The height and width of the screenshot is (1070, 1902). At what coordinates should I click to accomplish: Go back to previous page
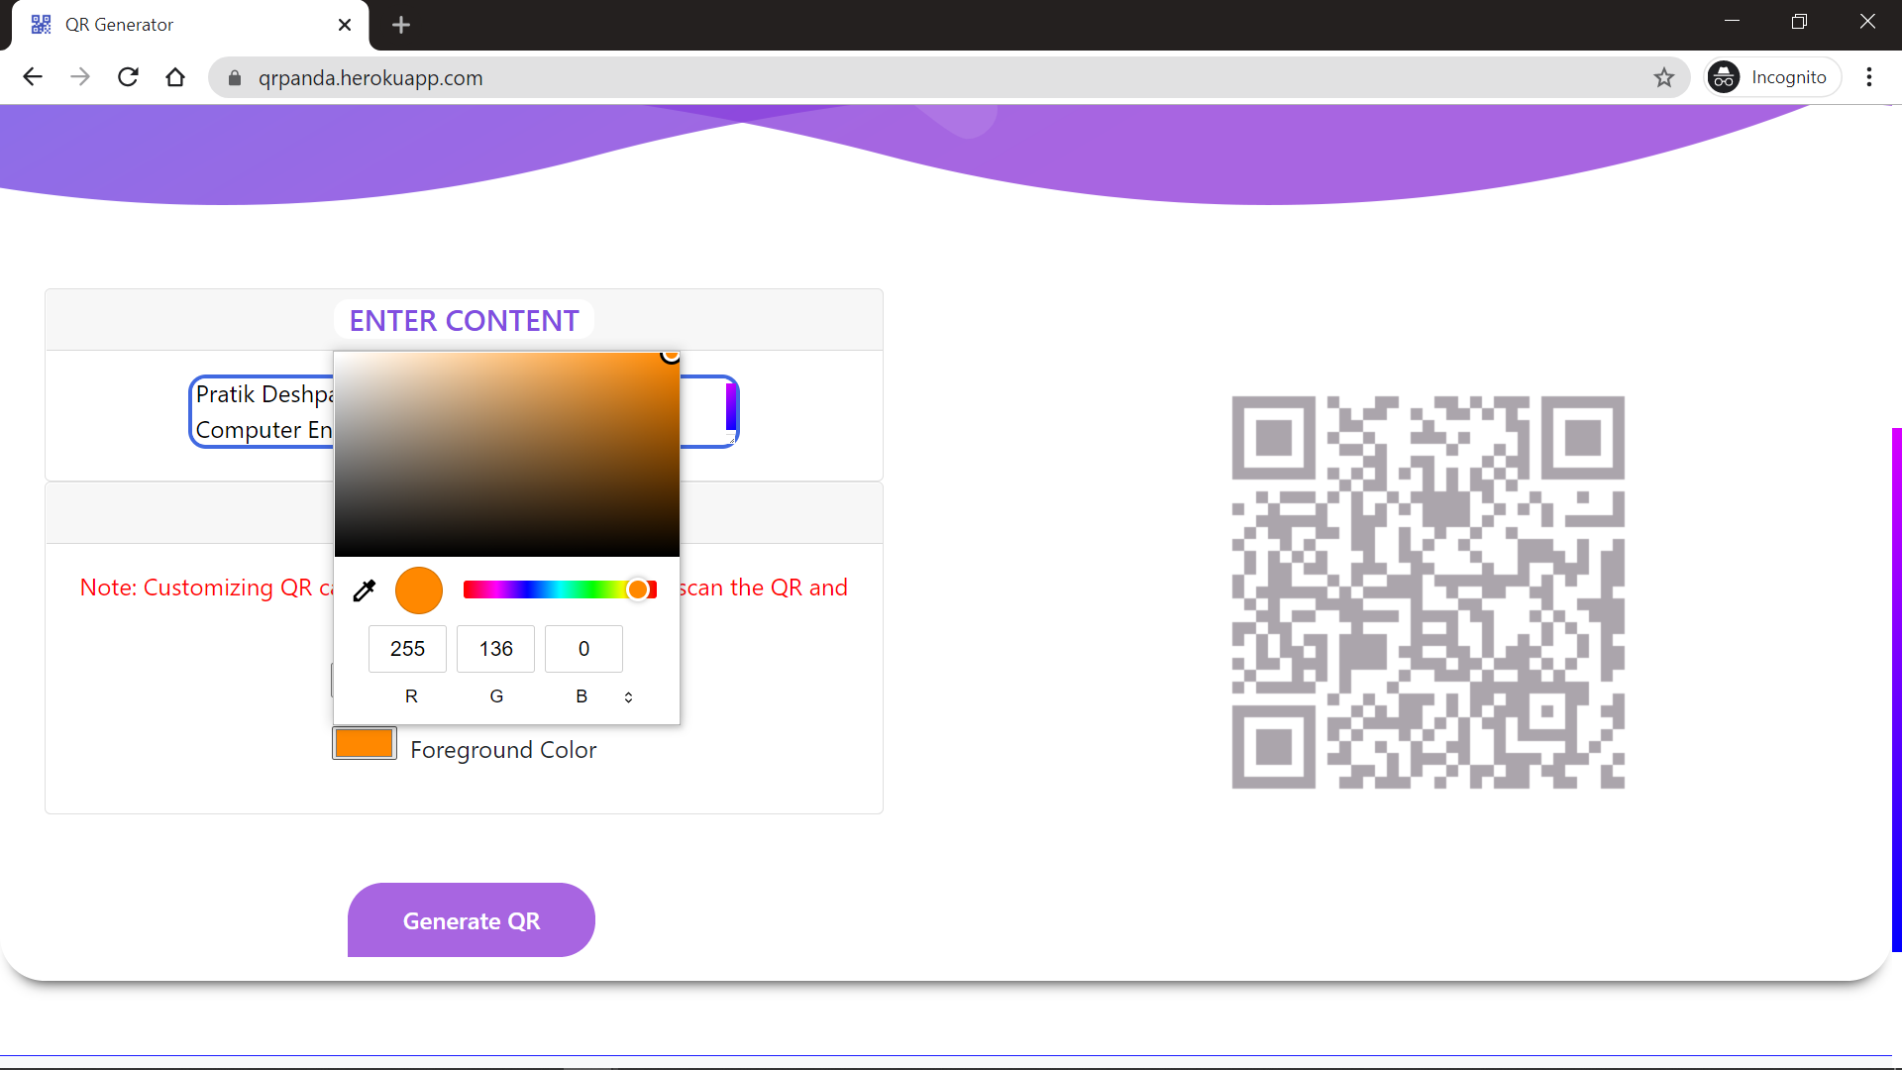pyautogui.click(x=33, y=77)
